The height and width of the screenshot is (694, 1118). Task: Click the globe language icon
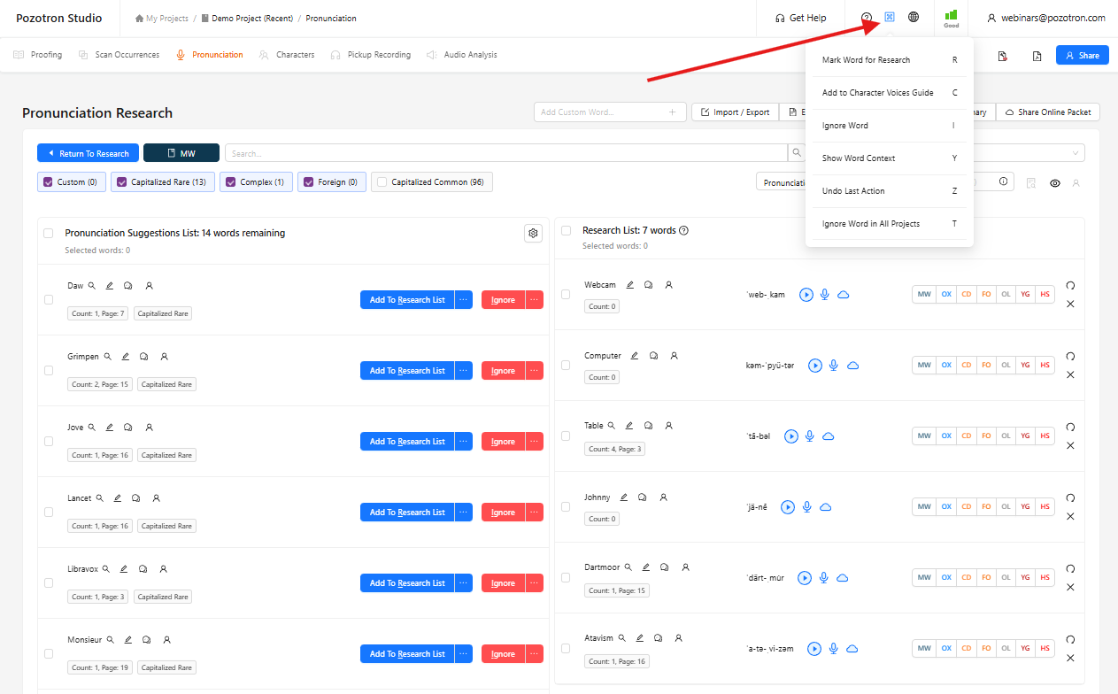point(914,17)
